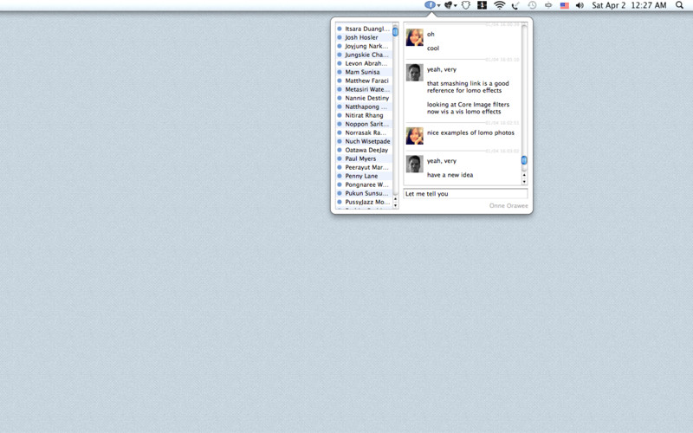
Task: Select contact Mam Sunisa
Action: (364, 72)
